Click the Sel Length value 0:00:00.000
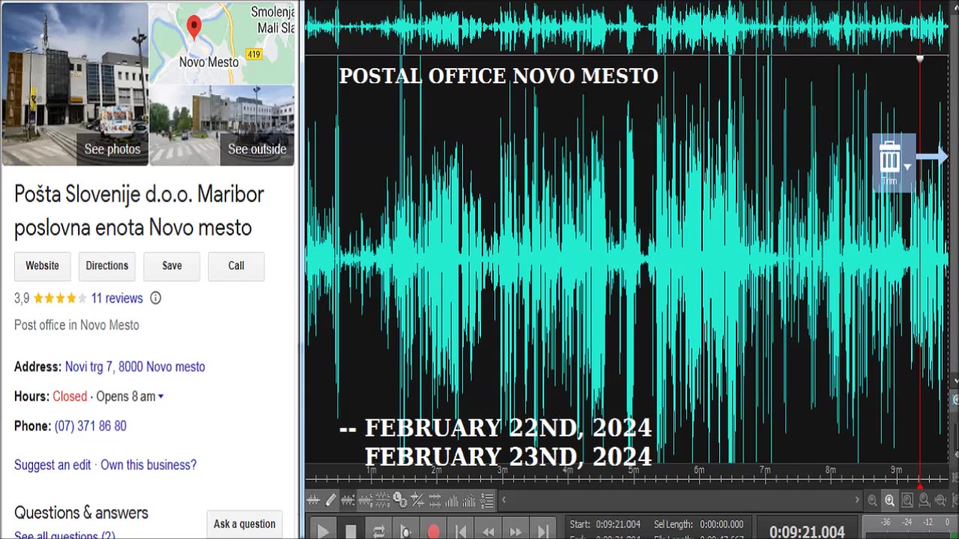 721,524
